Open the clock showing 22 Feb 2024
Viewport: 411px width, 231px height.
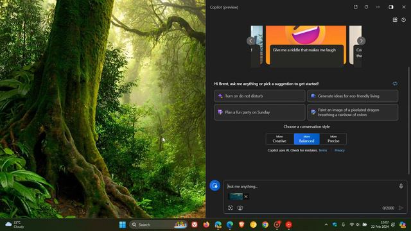pyautogui.click(x=380, y=225)
